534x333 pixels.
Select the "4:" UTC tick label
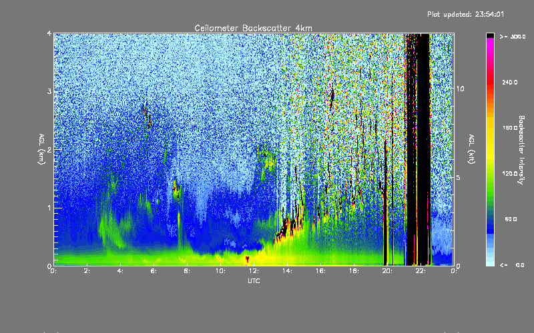121,271
